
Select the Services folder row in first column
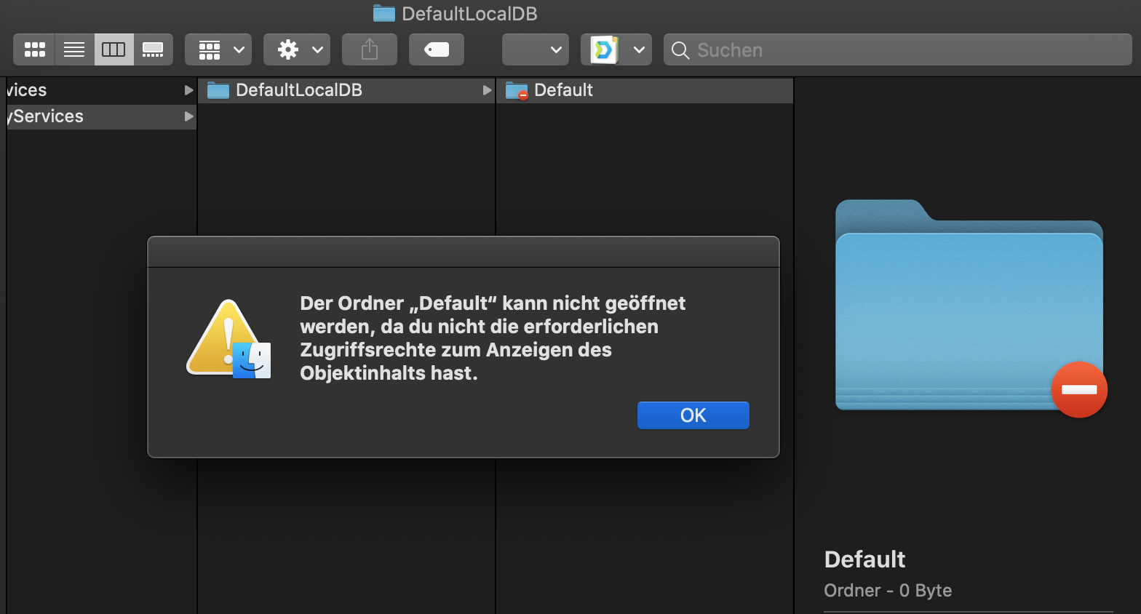click(x=101, y=116)
